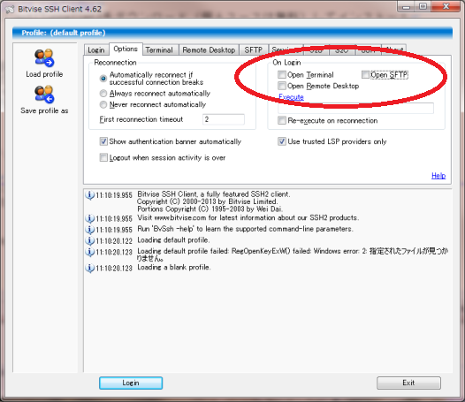Uncheck Show authentication banner automatically
This screenshot has height=402, width=465.
pos(103,141)
